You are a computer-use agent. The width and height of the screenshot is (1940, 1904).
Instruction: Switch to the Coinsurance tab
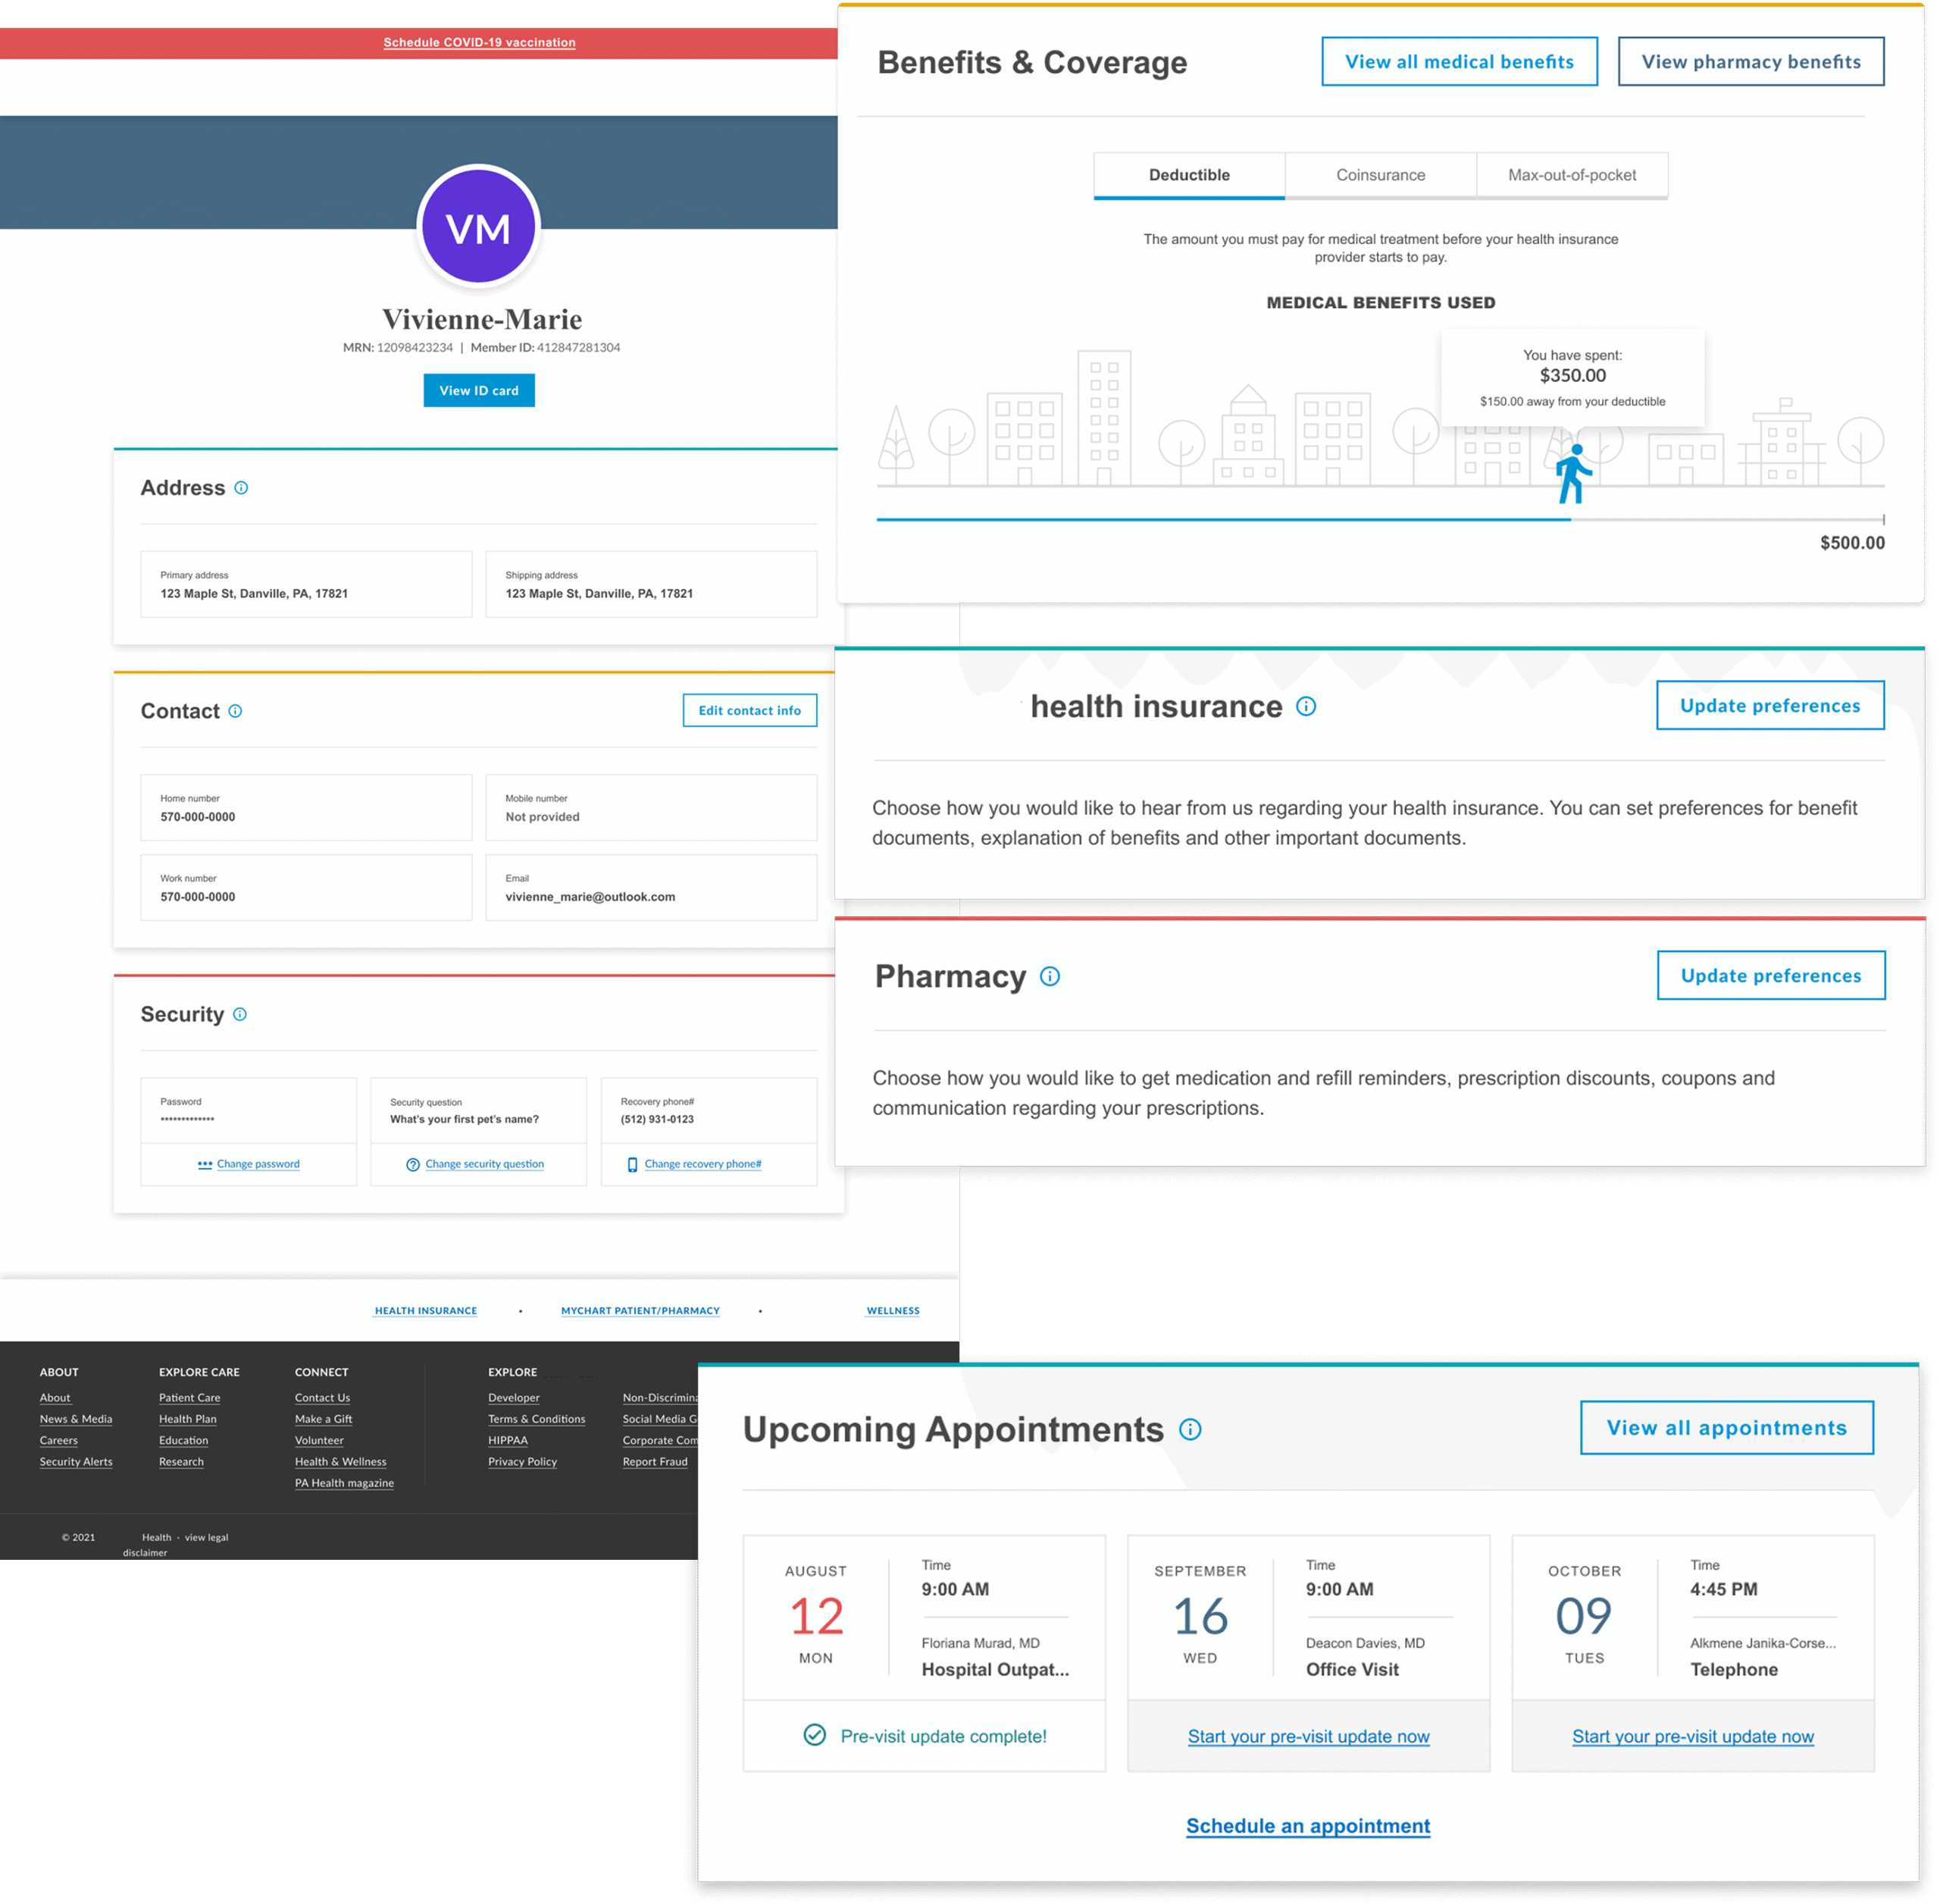pos(1380,175)
